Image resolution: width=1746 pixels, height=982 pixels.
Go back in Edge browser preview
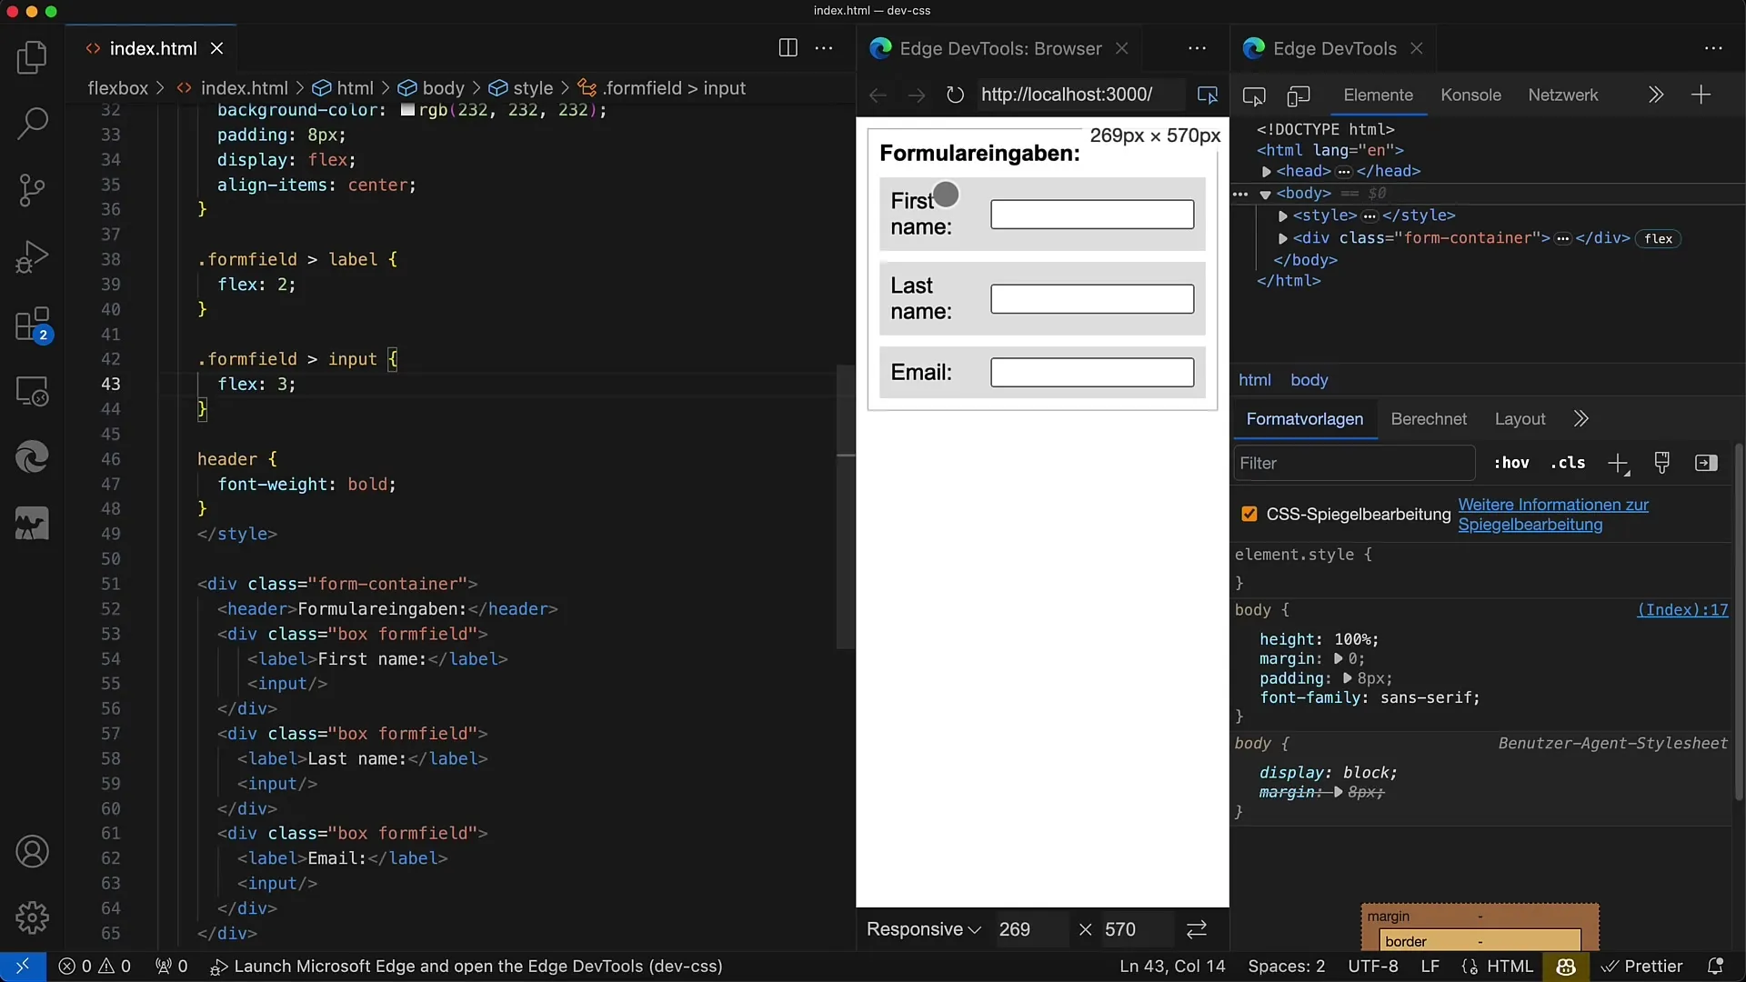[x=878, y=95]
